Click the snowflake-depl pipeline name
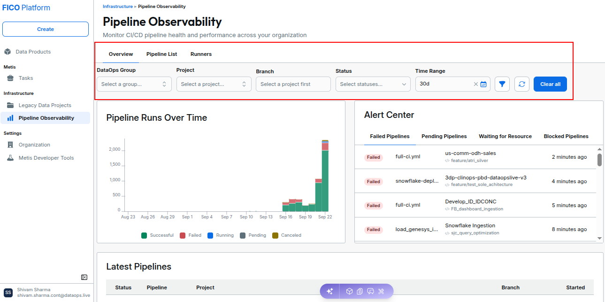605x302 pixels. pyautogui.click(x=417, y=181)
